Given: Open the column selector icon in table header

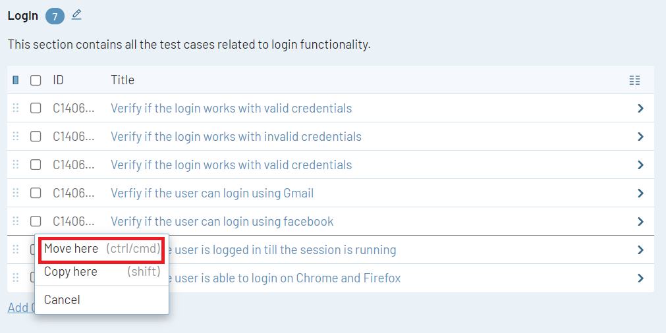Looking at the screenshot, I should tap(634, 80).
